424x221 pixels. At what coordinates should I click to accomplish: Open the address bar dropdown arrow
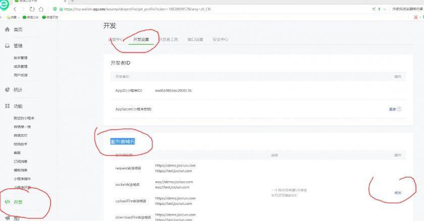[x=385, y=9]
